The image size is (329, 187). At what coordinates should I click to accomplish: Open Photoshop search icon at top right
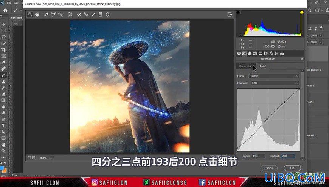pyautogui.click(x=310, y=10)
